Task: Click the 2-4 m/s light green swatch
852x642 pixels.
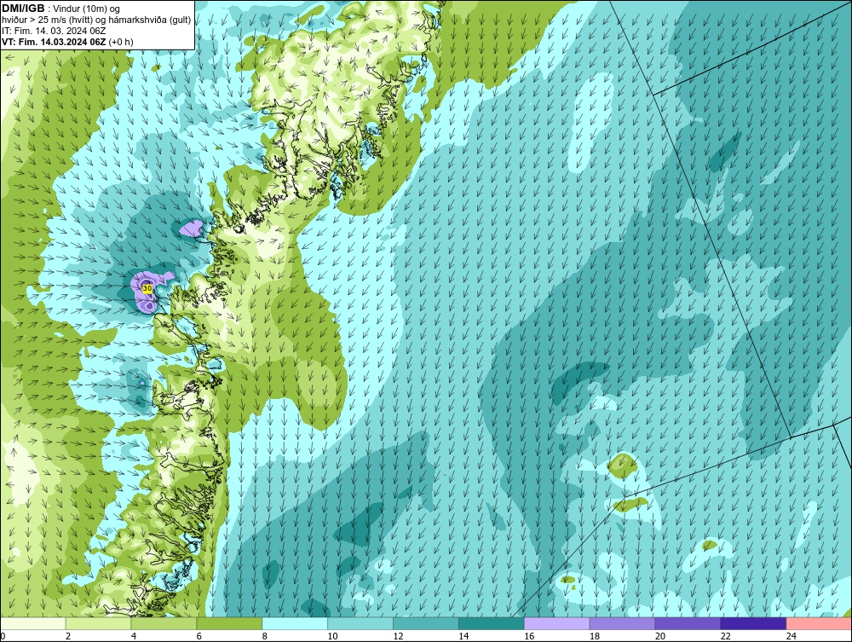Action: tap(98, 623)
